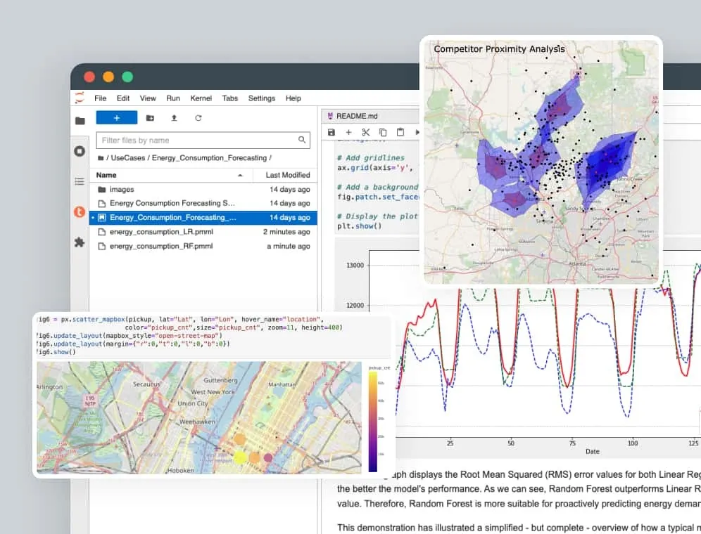
Task: Open the File menu
Action: 100,98
